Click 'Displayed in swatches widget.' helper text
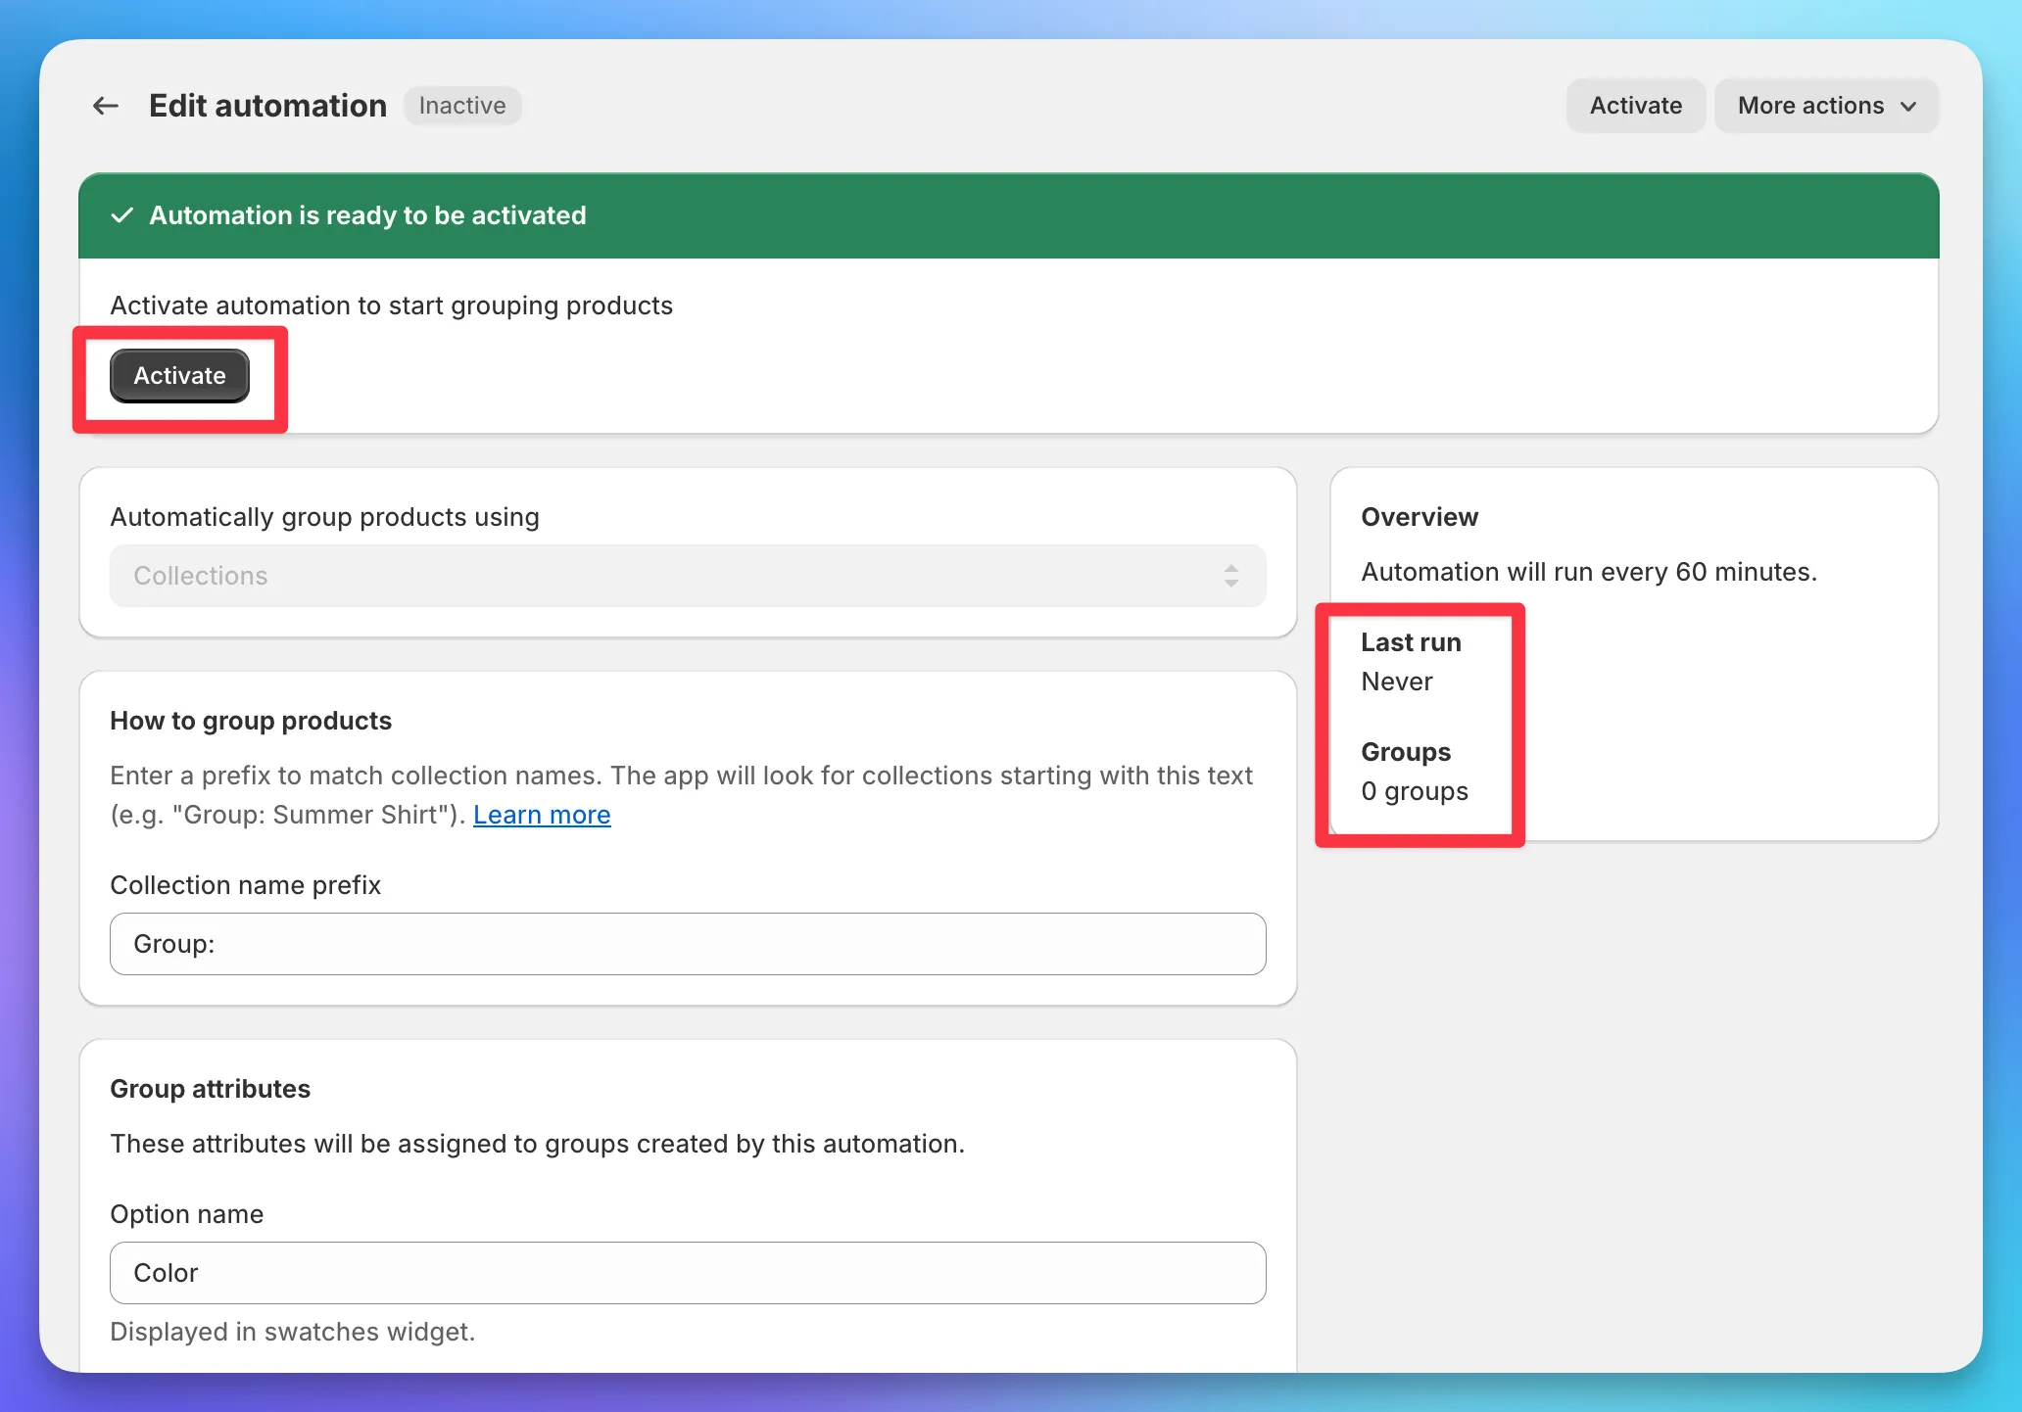 292,1332
